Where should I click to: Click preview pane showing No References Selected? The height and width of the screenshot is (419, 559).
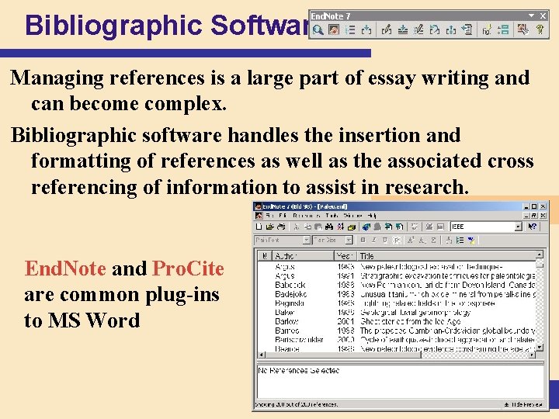tap(401, 382)
